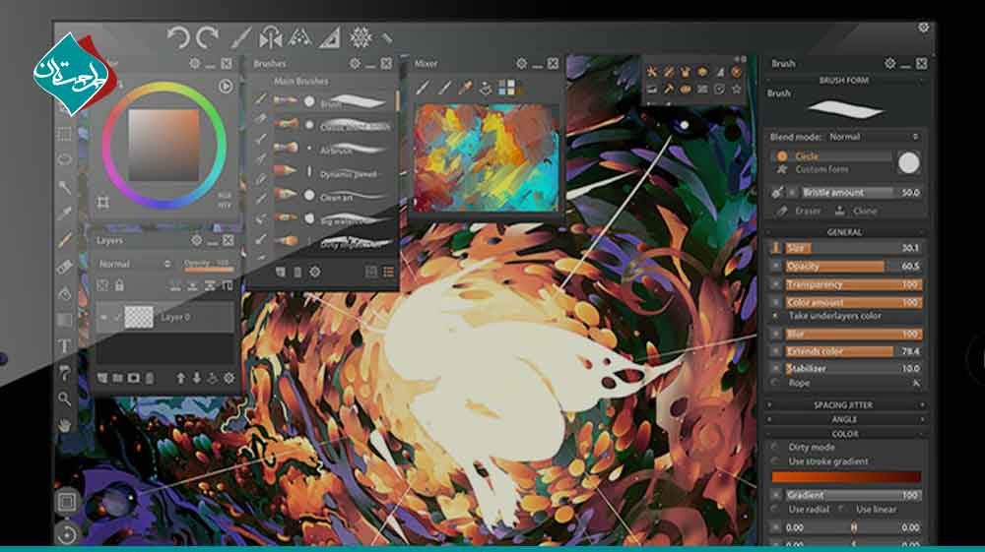Adjust the Size slider in GENERAL
This screenshot has width=985, height=552.
(854, 248)
